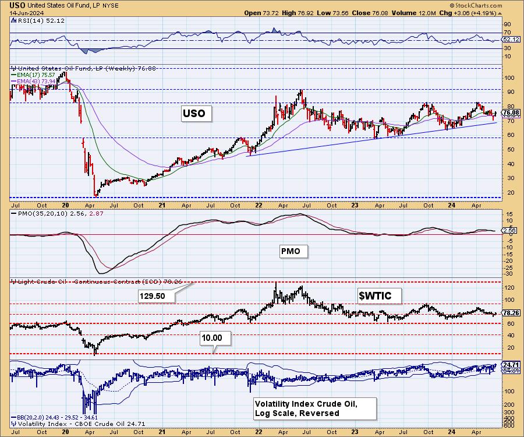Click the 10.00 price callout

(x=215, y=338)
